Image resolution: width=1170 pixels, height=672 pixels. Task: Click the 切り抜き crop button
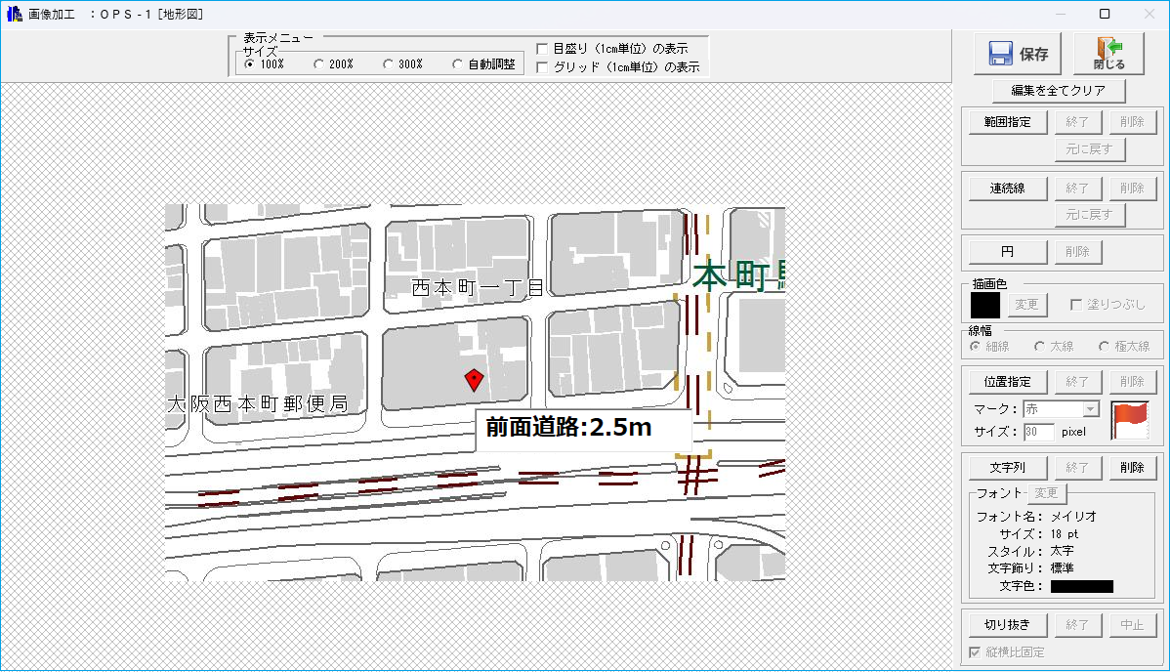pos(1007,625)
